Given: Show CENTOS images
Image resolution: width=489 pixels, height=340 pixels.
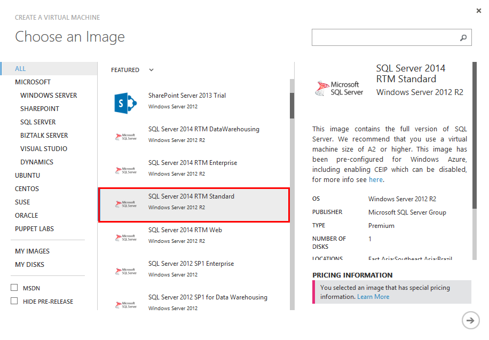Looking at the screenshot, I should click(x=27, y=189).
